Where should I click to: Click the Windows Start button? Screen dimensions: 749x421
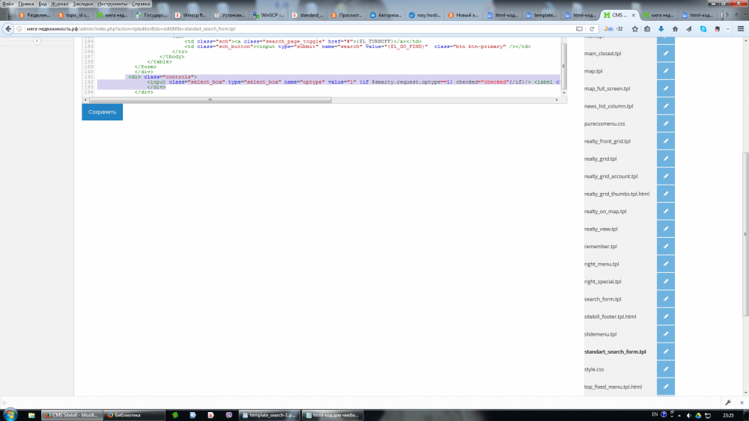click(x=10, y=414)
